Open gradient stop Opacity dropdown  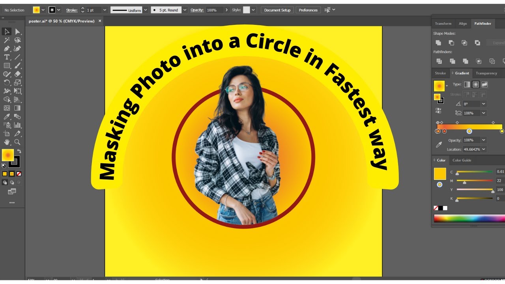point(484,140)
